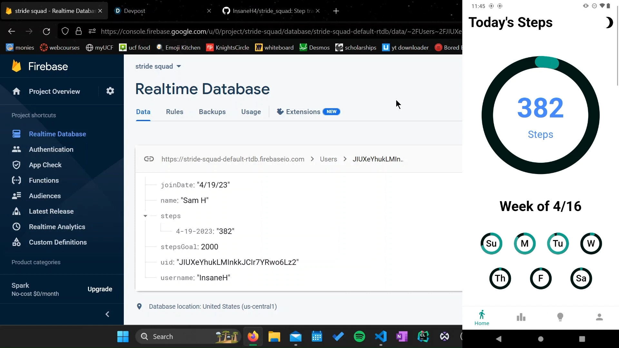Image resolution: width=619 pixels, height=348 pixels.
Task: Click the Users breadcrumb link
Action: pyautogui.click(x=328, y=159)
